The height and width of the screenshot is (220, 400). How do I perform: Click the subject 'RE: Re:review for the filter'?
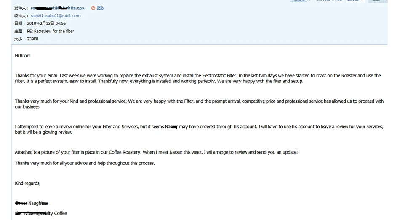(51, 31)
